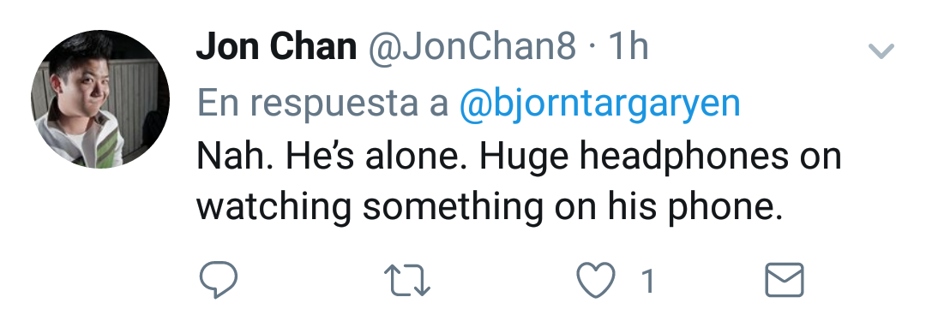Click the dot separator before 1h

[592, 48]
